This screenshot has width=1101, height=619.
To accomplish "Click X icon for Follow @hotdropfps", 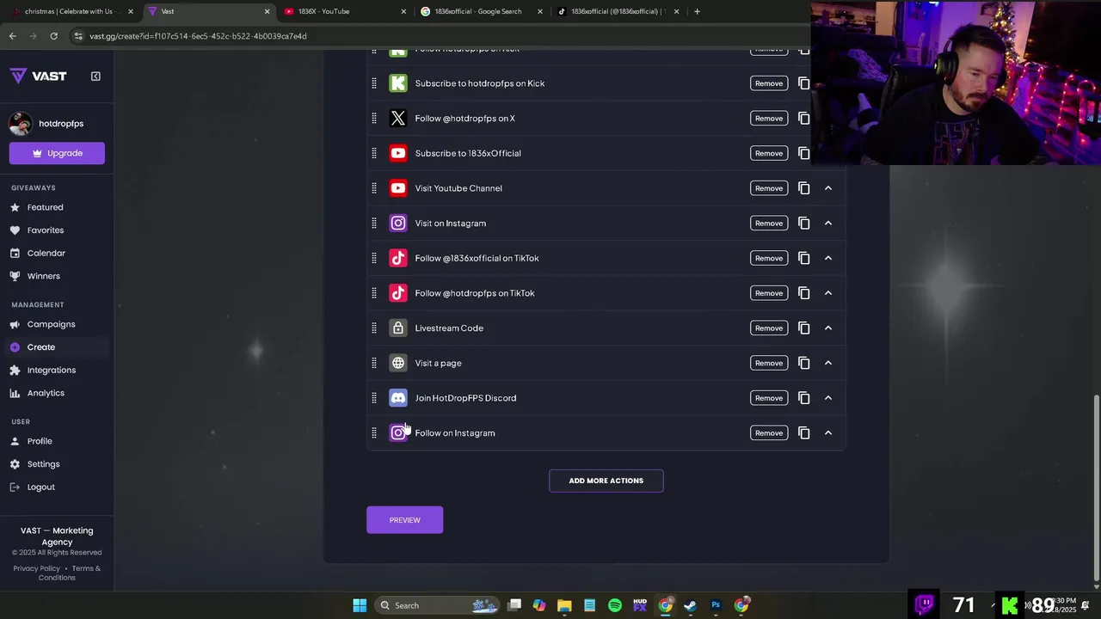I will pyautogui.click(x=397, y=119).
